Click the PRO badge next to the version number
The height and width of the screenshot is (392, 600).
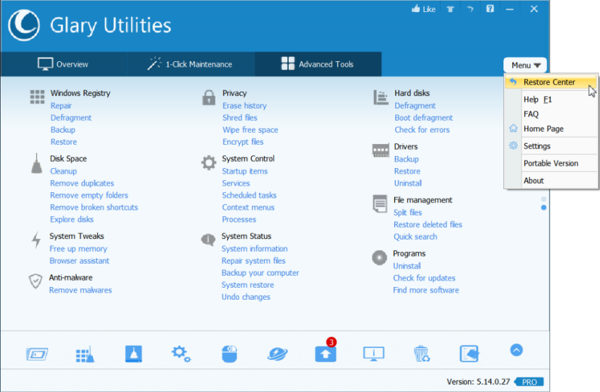(529, 382)
